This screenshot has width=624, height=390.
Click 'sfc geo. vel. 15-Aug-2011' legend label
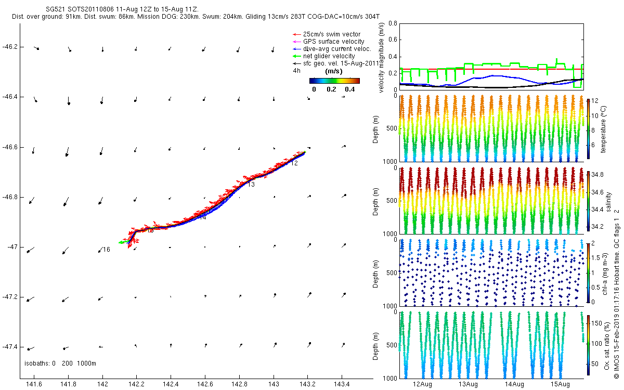[341, 63]
